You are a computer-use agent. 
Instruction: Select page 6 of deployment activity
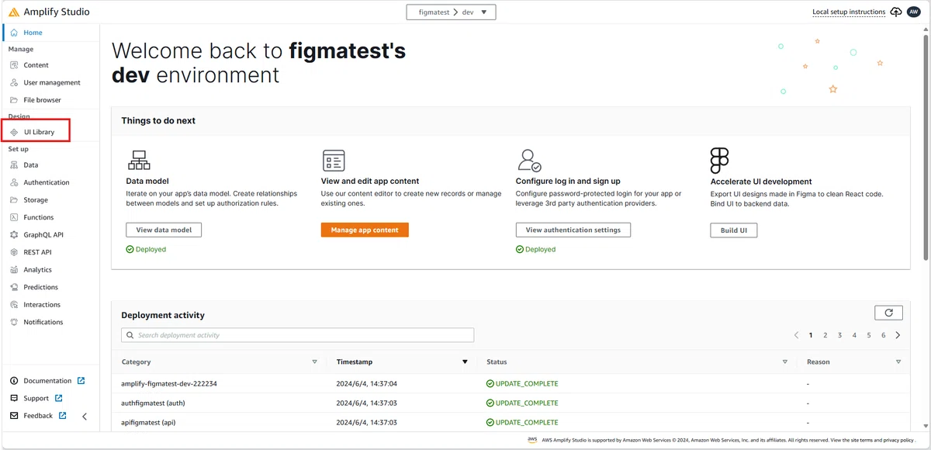pos(883,335)
